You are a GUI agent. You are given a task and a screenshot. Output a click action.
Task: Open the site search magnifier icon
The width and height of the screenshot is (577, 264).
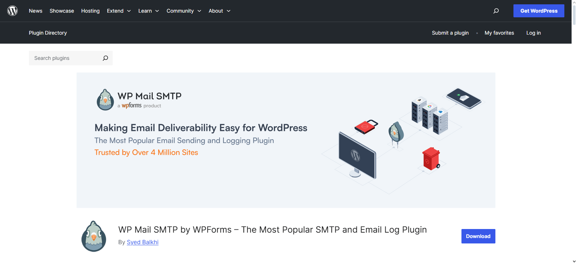pyautogui.click(x=496, y=11)
